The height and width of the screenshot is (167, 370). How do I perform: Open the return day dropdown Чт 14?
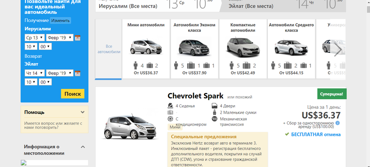34,73
